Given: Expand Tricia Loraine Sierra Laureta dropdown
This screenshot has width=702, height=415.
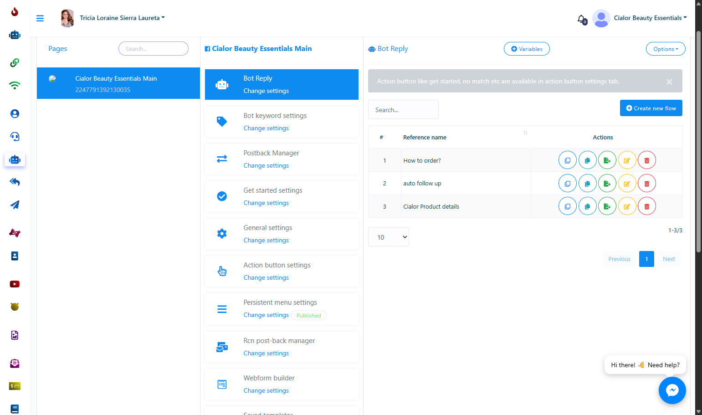Looking at the screenshot, I should pos(122,18).
